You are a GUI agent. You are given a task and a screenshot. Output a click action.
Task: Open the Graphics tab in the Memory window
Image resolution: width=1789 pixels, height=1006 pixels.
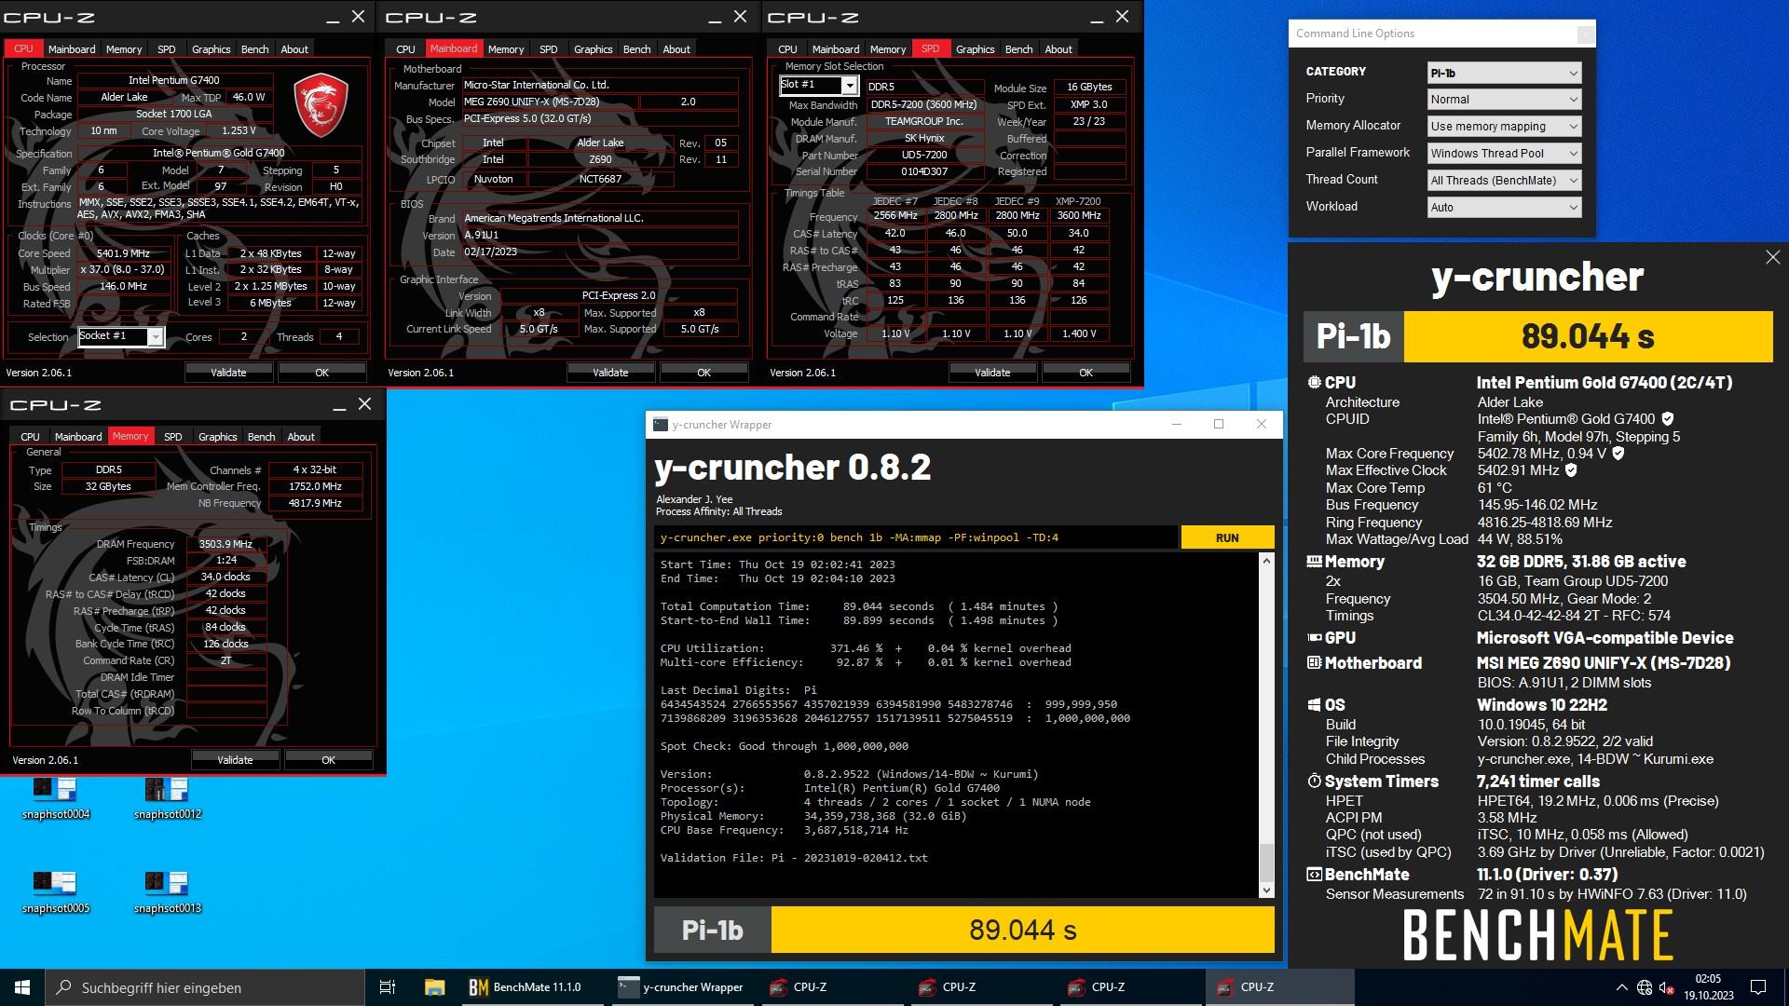(x=217, y=437)
